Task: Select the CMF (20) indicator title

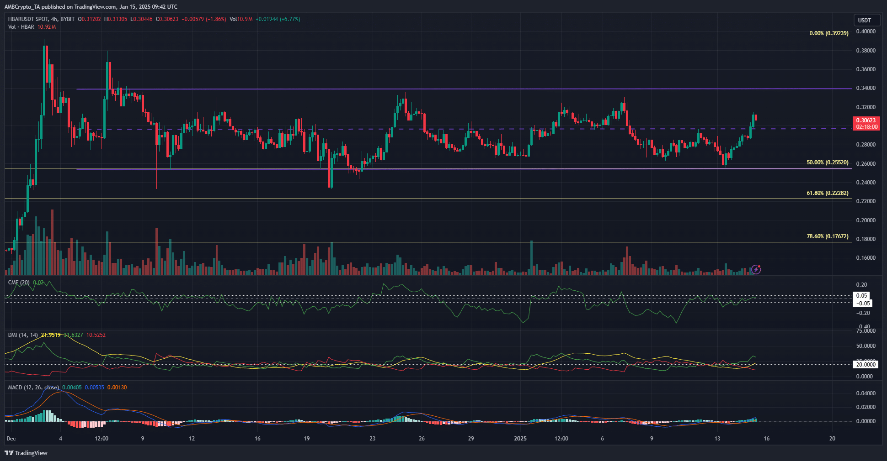Action: click(20, 282)
